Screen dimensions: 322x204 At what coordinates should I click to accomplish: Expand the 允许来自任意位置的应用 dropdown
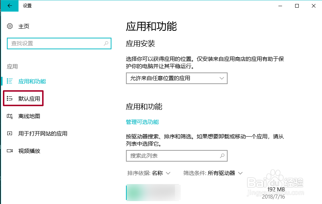pos(176,78)
